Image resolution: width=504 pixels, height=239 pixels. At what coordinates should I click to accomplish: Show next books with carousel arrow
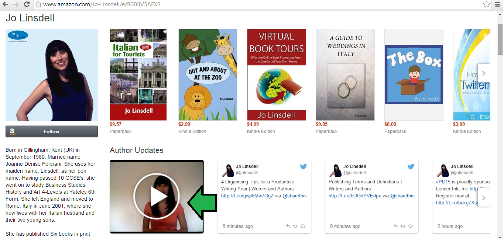[484, 73]
